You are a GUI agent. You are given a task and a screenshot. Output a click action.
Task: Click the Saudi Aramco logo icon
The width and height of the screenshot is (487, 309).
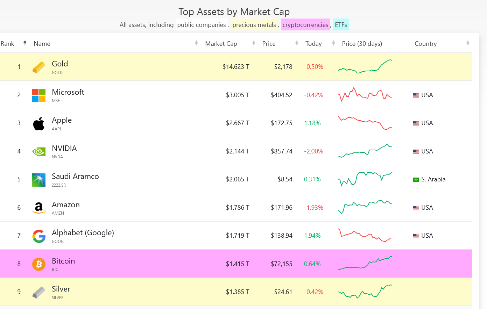39,180
